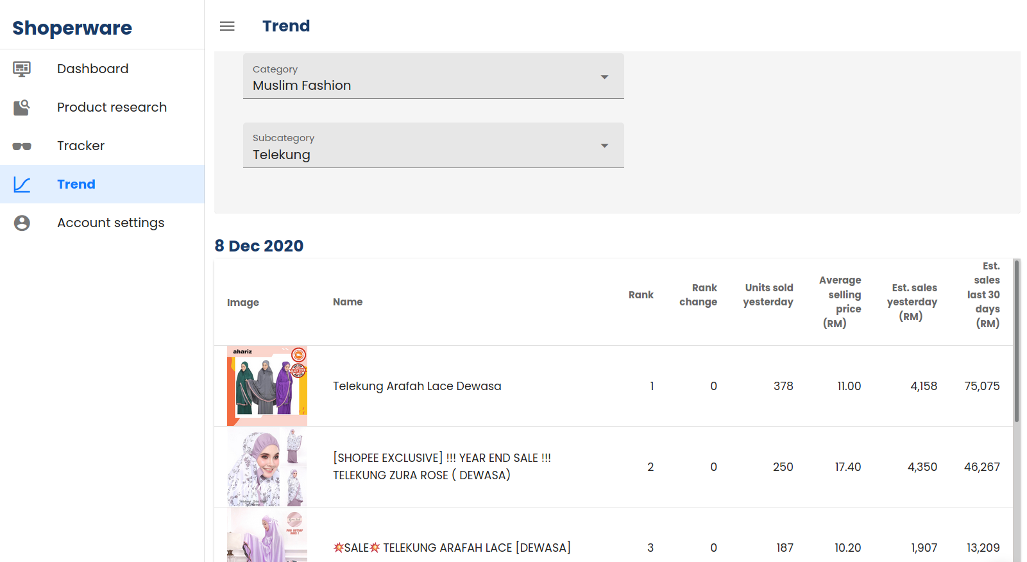Click 30-day sales value 46,267

982,467
